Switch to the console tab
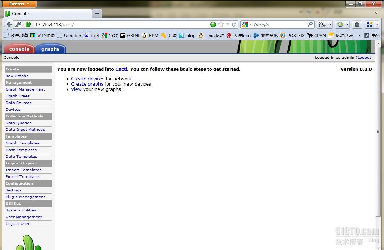Viewport: 384px width, 250px height. pos(19,49)
